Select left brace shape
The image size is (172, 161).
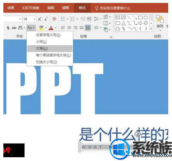[140, 29]
